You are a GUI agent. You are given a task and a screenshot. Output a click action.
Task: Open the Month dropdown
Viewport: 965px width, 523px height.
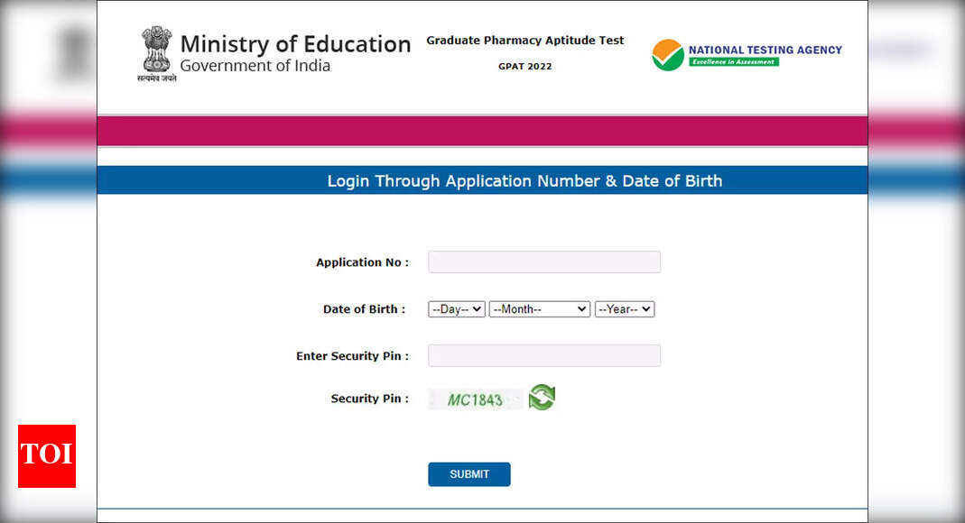pyautogui.click(x=539, y=308)
